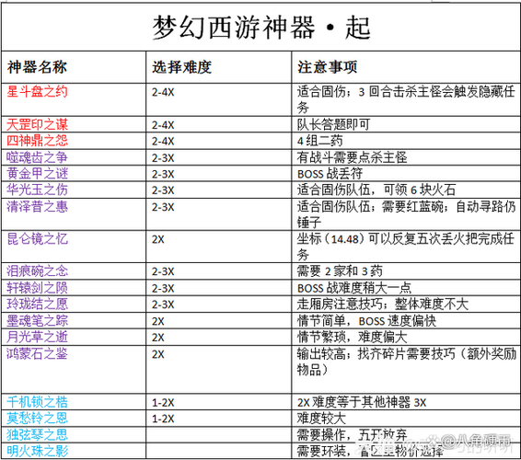
Task: Click 2-3X difficulty in 清泽昔之惠 row
Action: [163, 207]
